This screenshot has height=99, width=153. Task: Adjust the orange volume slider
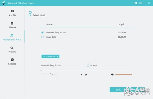[x=124, y=74]
